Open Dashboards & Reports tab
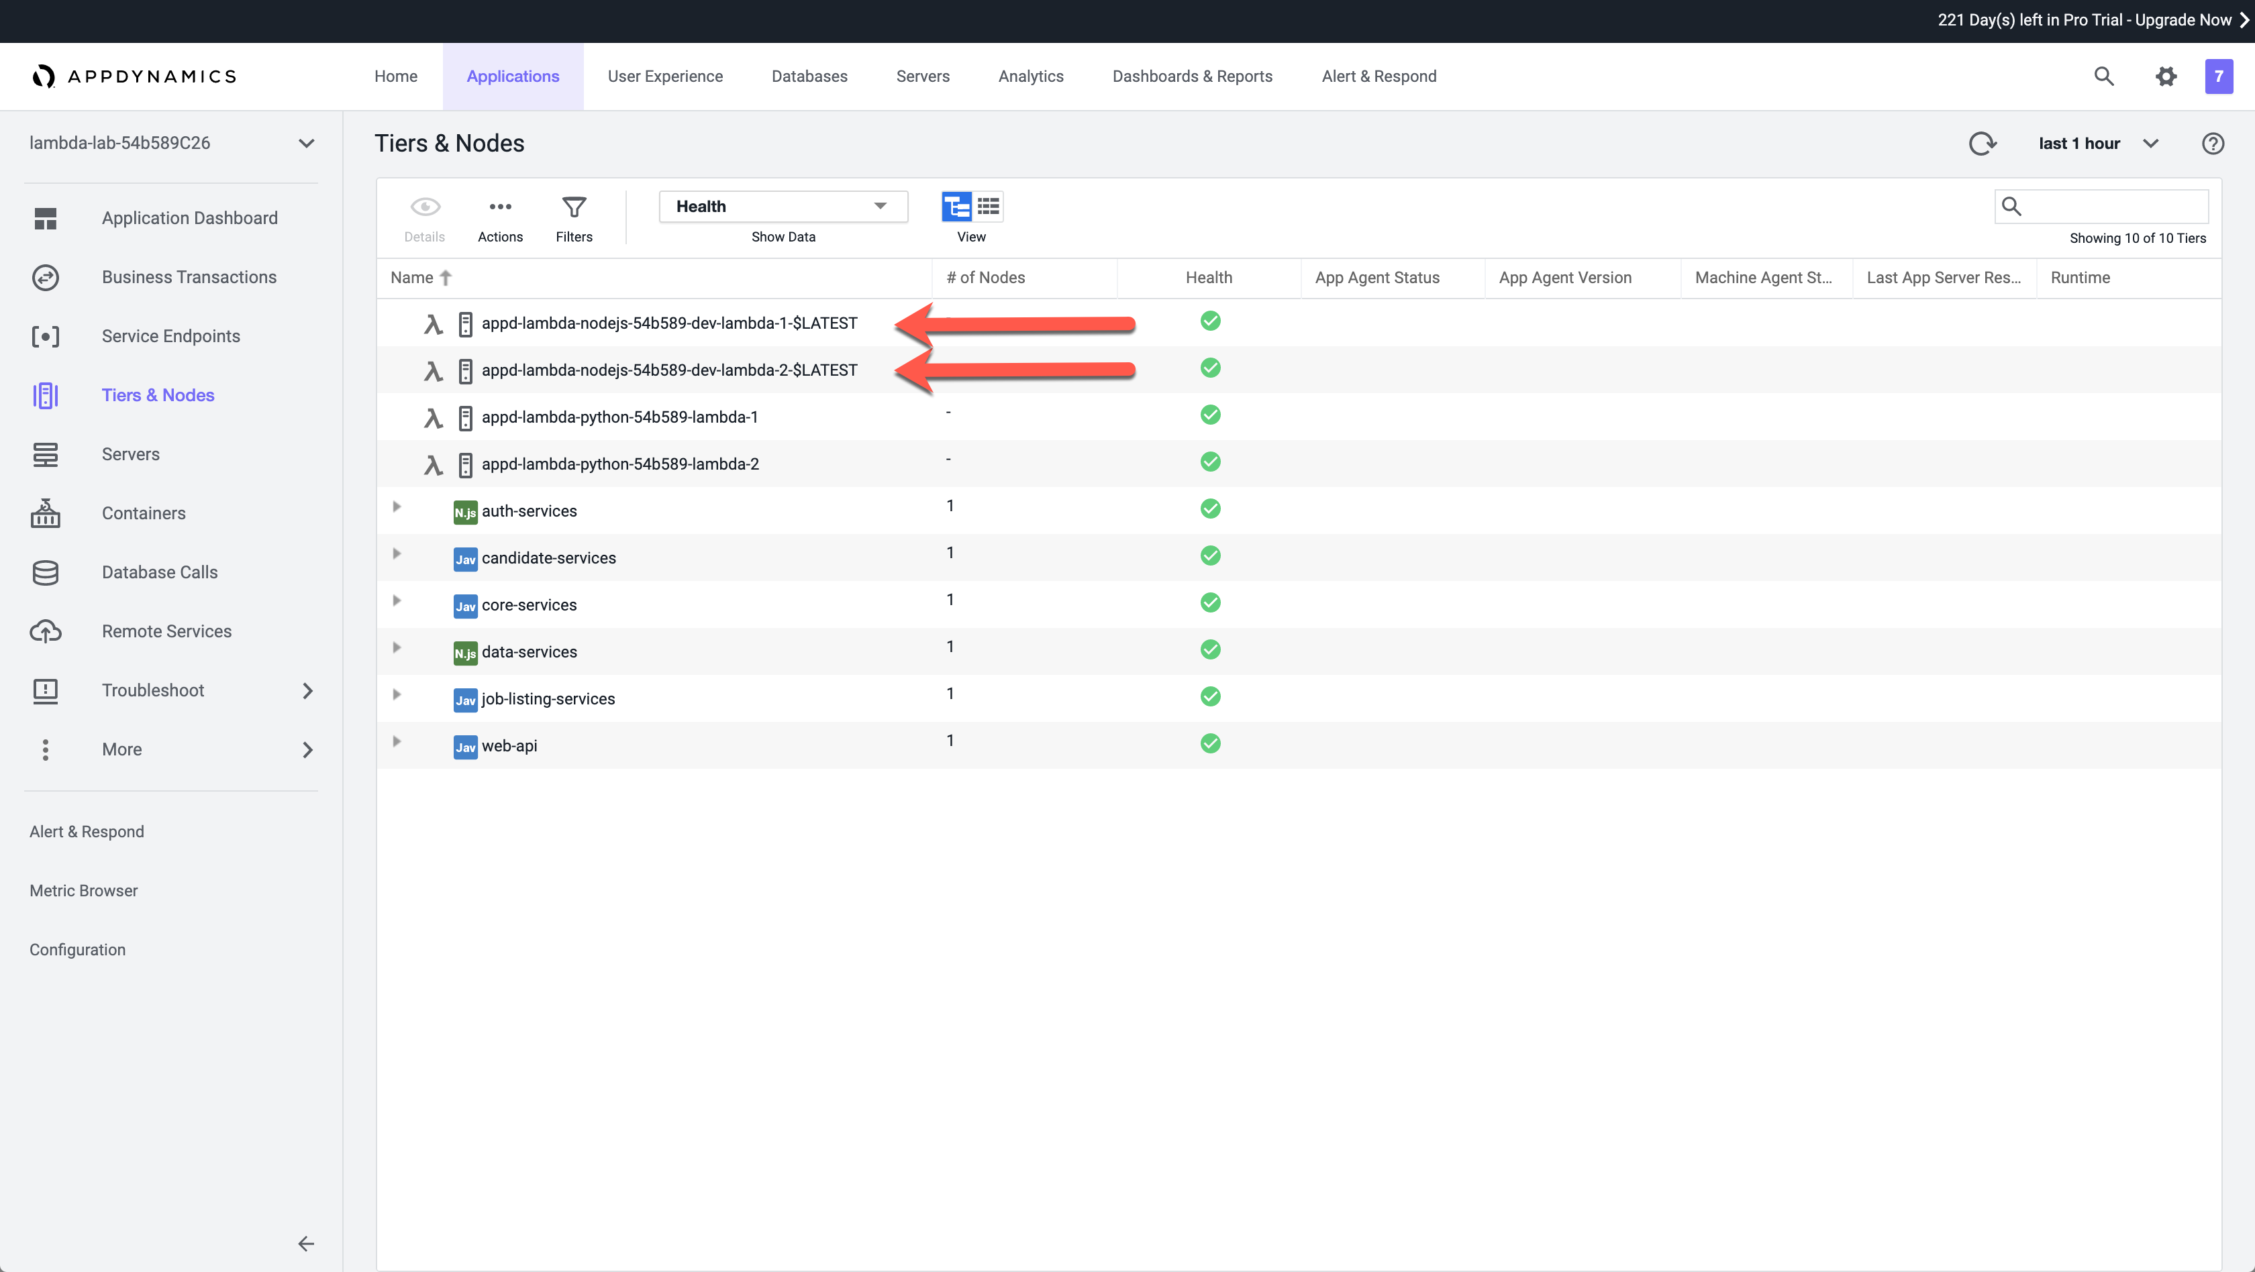 pyautogui.click(x=1191, y=76)
